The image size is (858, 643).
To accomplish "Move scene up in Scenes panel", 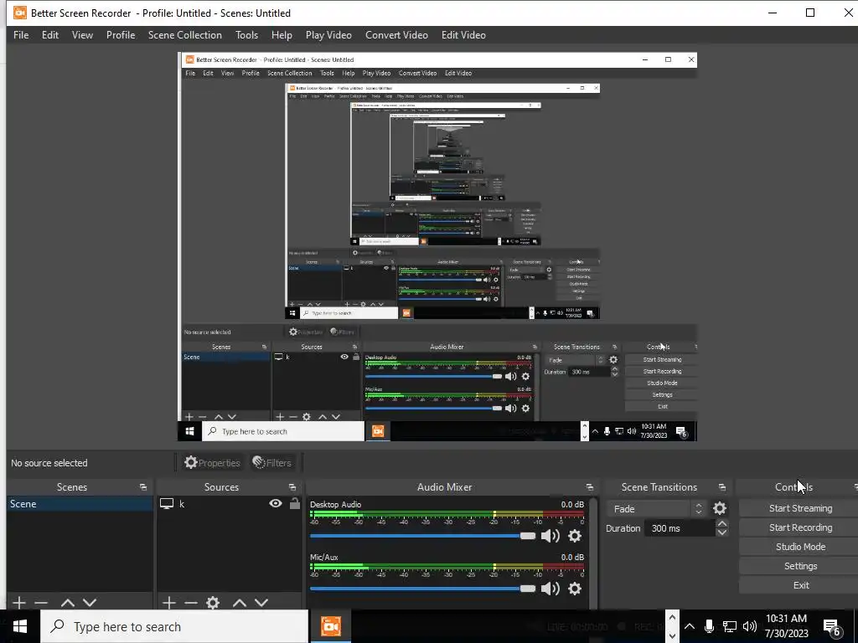I will tap(68, 603).
